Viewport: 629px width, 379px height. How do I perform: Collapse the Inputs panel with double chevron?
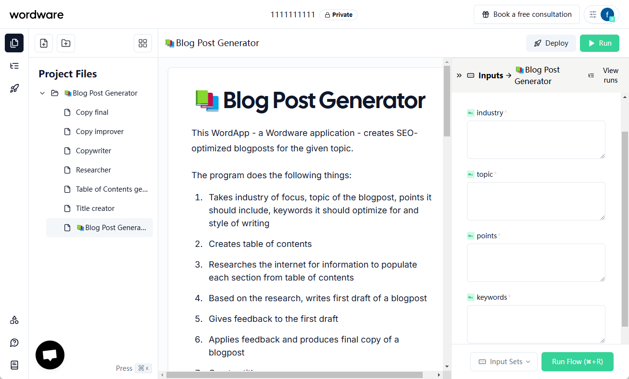(x=459, y=75)
